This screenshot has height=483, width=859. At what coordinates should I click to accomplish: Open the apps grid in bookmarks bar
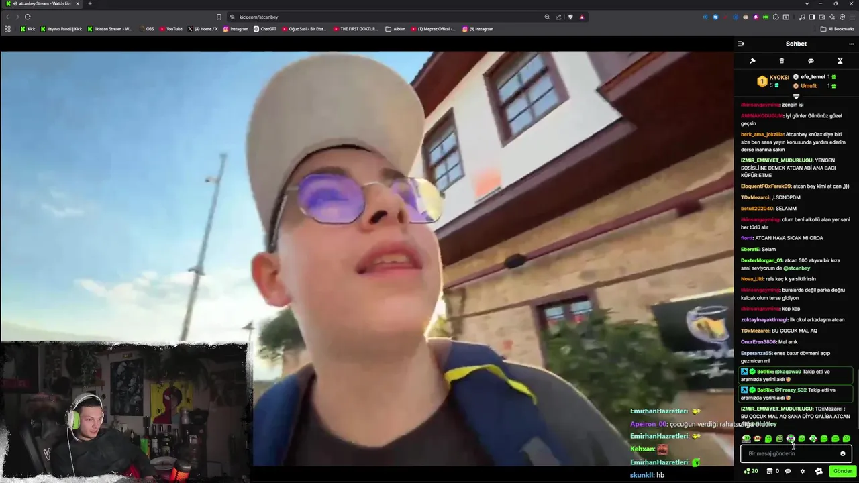coord(7,29)
